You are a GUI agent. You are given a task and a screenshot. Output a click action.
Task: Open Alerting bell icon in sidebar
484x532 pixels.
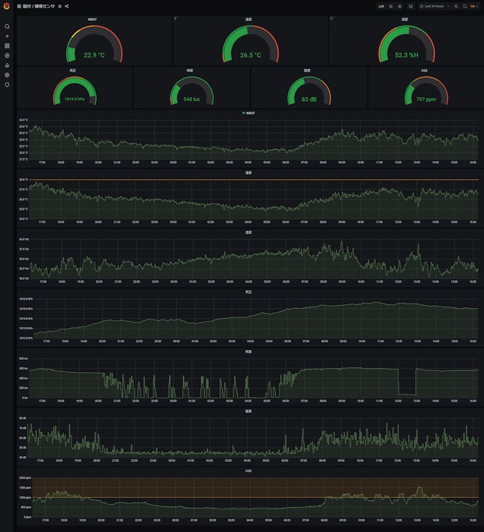(7, 65)
